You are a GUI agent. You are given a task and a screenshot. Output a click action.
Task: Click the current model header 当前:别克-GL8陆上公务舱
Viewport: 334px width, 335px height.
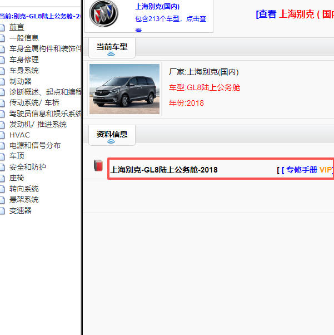click(x=40, y=16)
